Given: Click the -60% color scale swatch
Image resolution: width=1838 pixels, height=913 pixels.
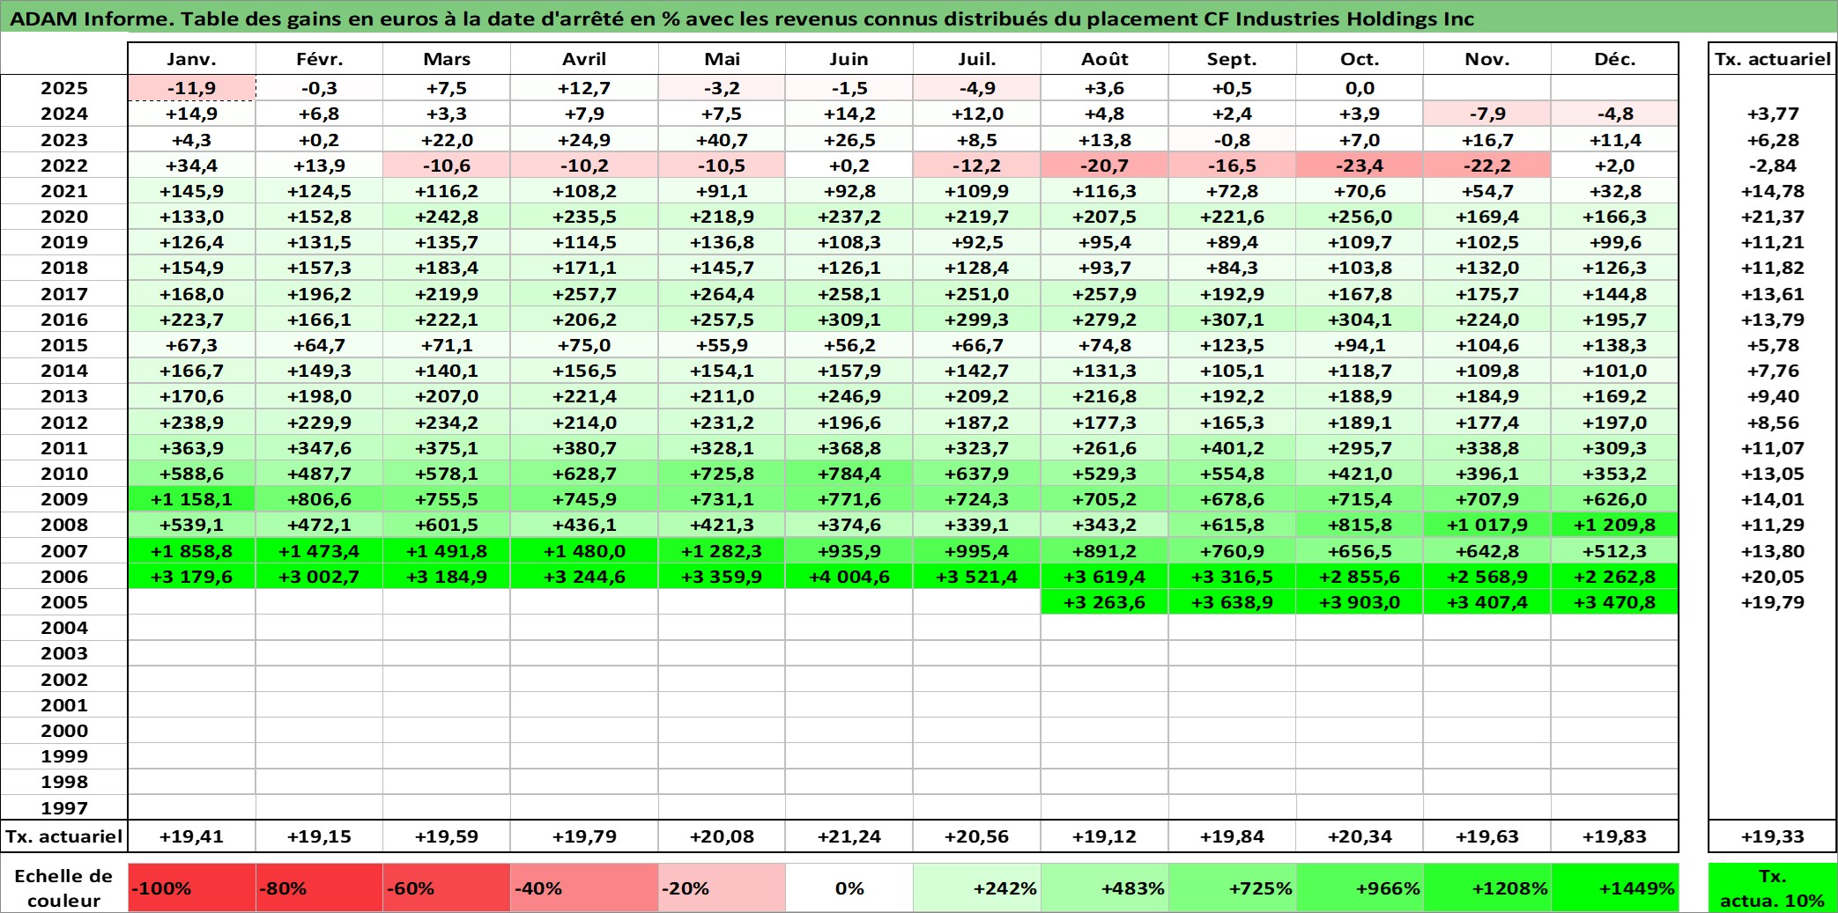Looking at the screenshot, I should pos(447,887).
